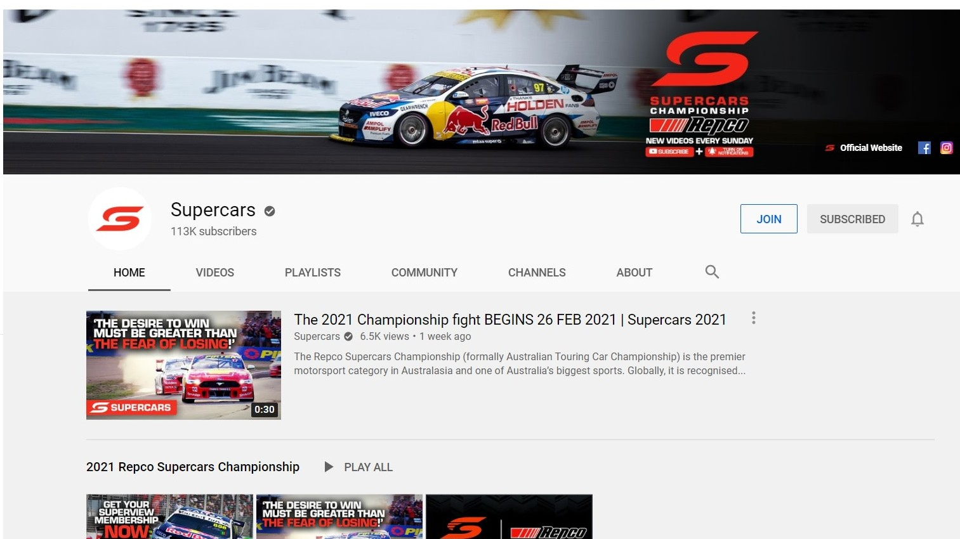Toggle the Subscribed button

pyautogui.click(x=852, y=219)
